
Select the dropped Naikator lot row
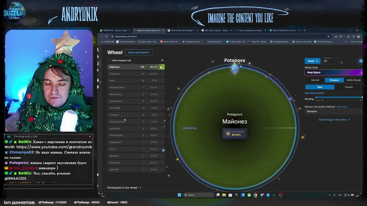coord(136,156)
